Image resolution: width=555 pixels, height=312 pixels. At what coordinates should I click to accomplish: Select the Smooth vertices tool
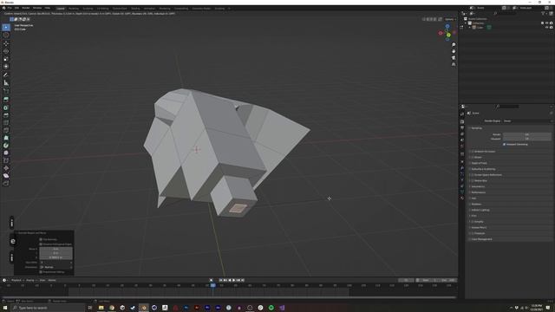(x=6, y=153)
